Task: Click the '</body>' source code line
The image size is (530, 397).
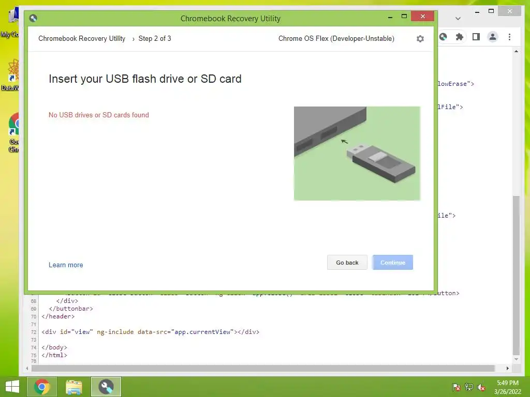Action: click(x=54, y=347)
